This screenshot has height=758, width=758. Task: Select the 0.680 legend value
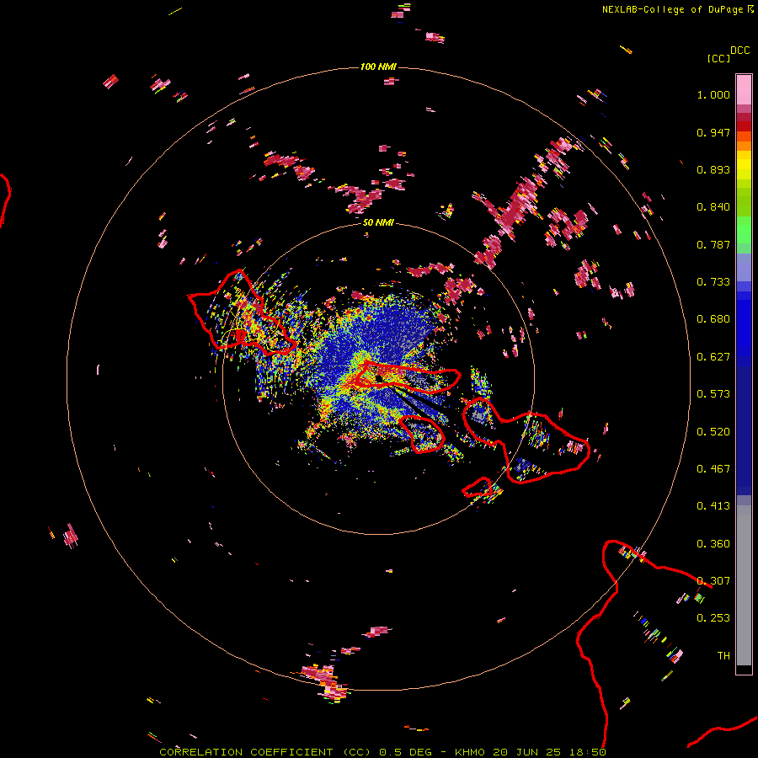713,319
